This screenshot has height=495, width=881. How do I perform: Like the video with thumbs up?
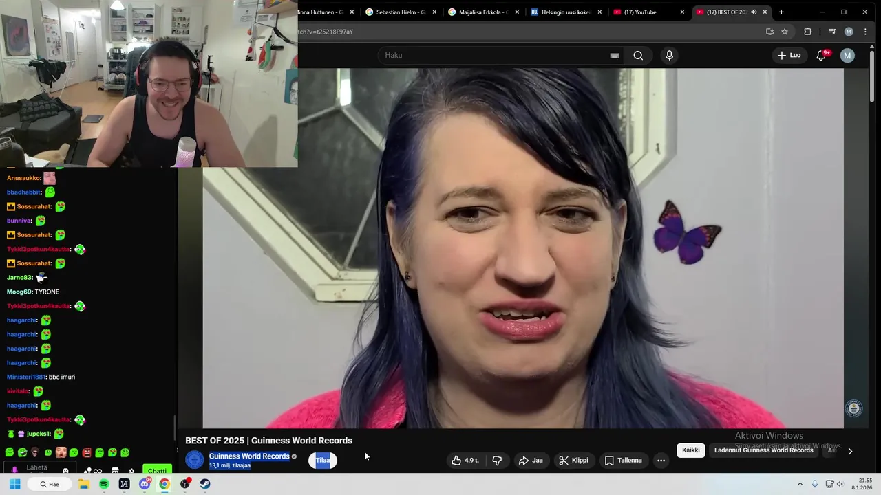[x=465, y=461]
